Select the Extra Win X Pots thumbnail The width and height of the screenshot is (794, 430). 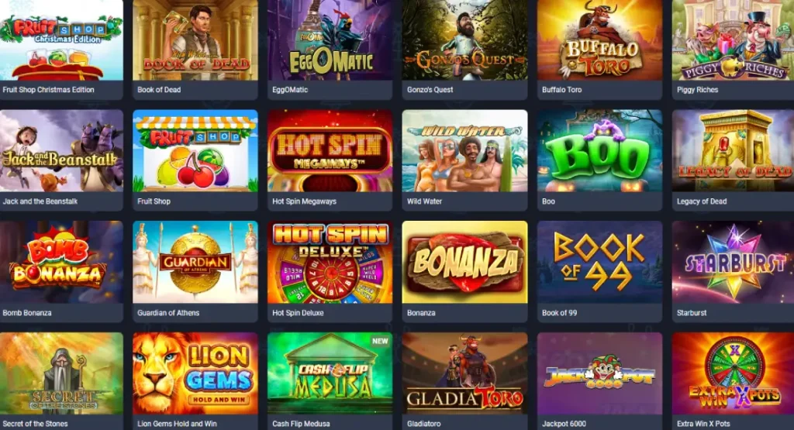tap(733, 373)
